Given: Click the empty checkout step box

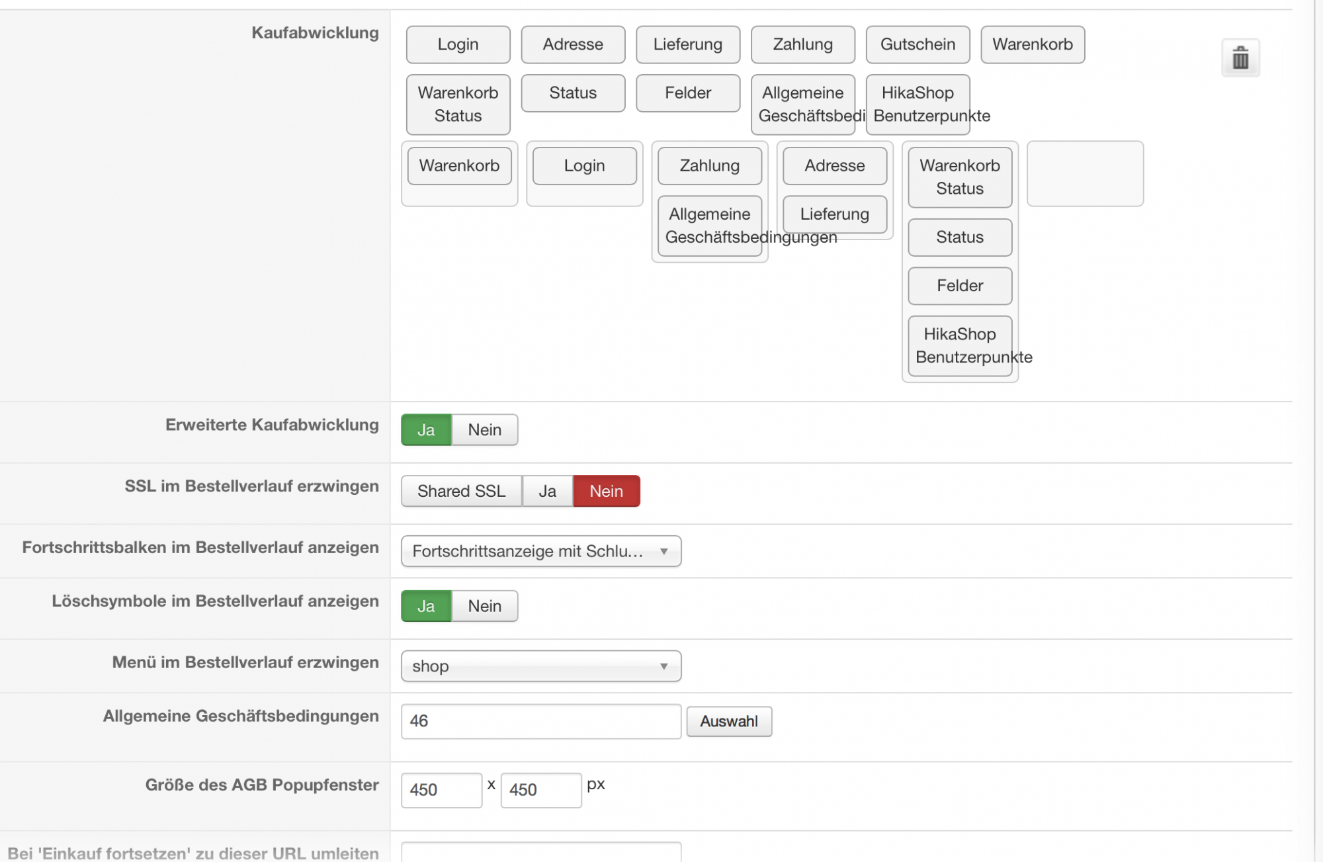Looking at the screenshot, I should [x=1085, y=173].
